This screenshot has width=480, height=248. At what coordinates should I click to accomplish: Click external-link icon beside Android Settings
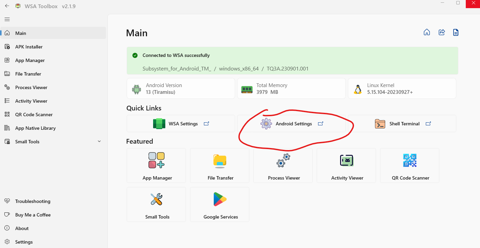(320, 124)
